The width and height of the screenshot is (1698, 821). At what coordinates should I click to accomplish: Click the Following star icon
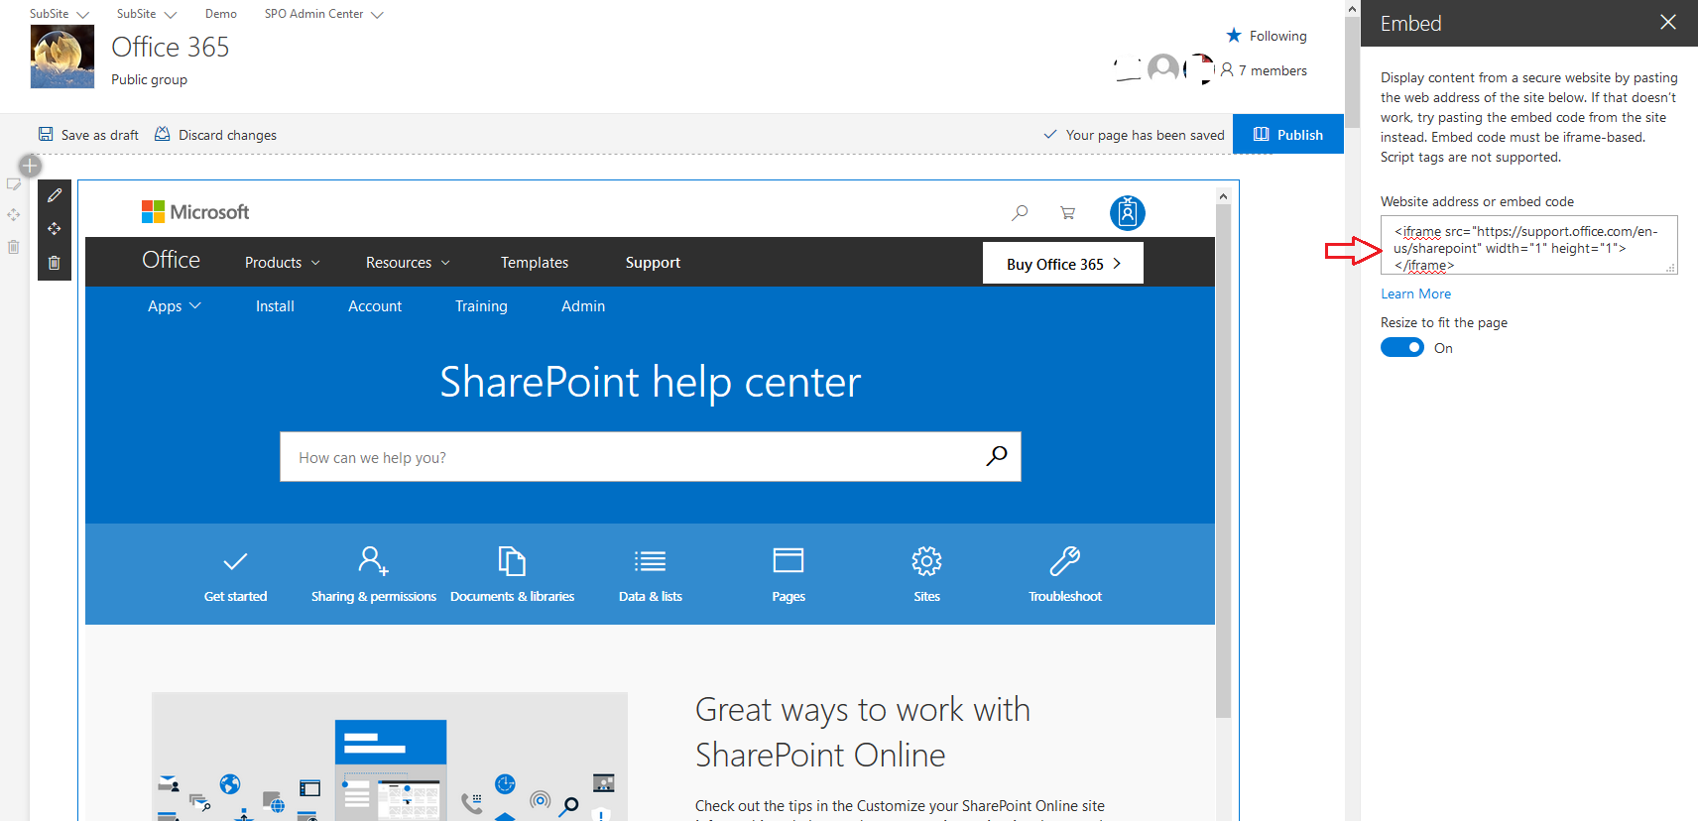1234,36
